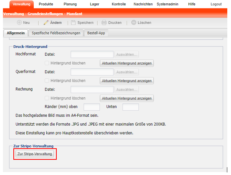This screenshot has width=231, height=175.
Task: Click the Zur Stripe-Verwaltung button
Action: tap(35, 154)
